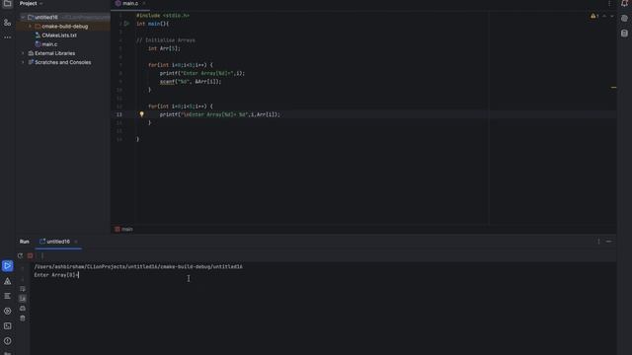Image resolution: width=632 pixels, height=355 pixels.
Task: Go to next highlighted problem arrow
Action: [612, 16]
